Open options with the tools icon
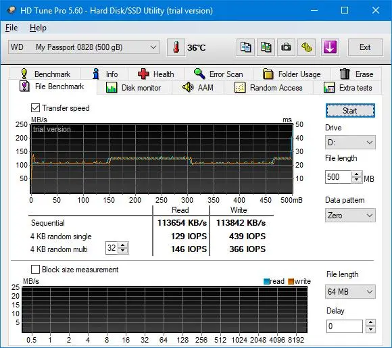This screenshot has height=348, width=392. (306, 47)
